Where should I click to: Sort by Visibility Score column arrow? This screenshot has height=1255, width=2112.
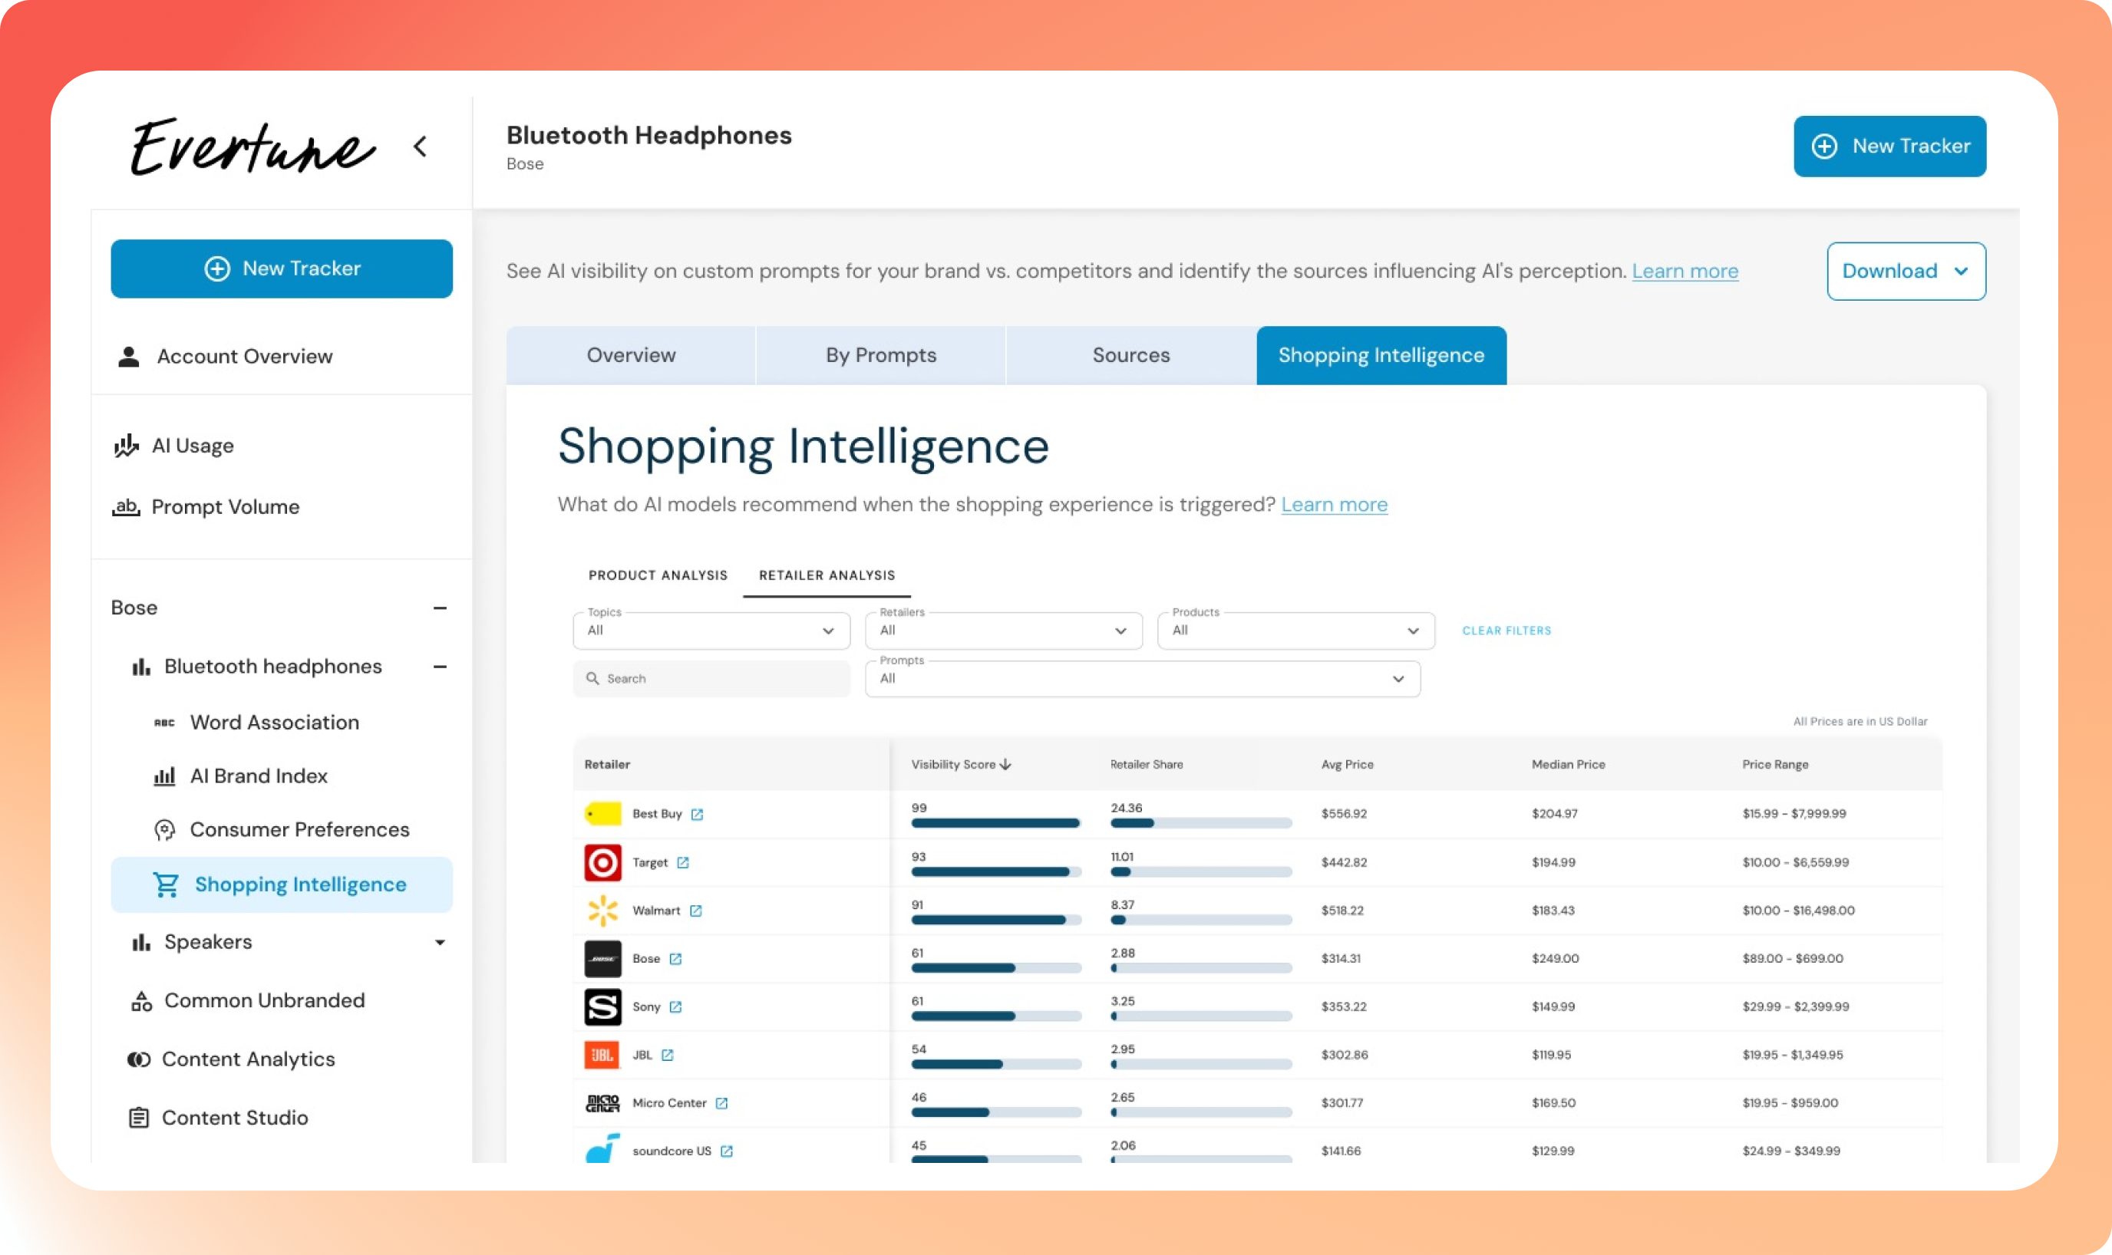1005,765
